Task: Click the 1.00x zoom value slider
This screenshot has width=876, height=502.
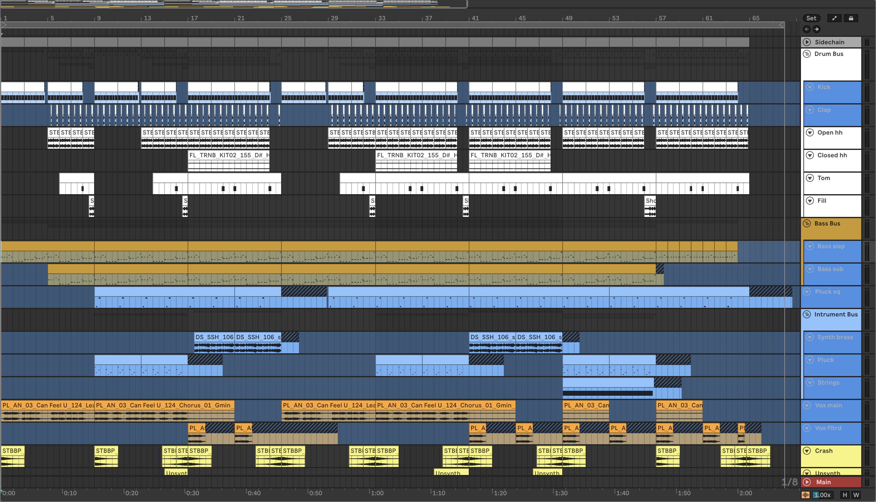Action: point(822,495)
